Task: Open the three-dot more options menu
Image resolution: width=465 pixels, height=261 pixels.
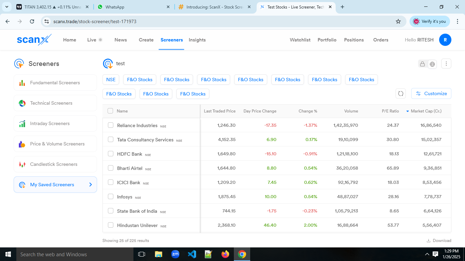Action: click(446, 64)
